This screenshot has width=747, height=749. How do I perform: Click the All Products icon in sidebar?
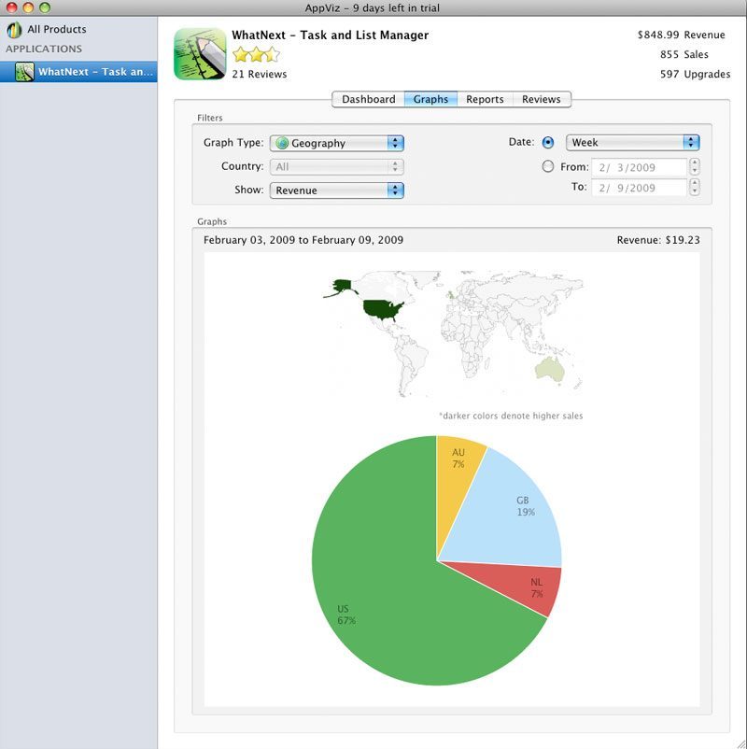click(x=14, y=30)
